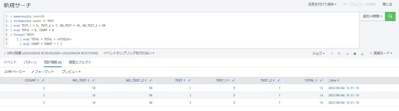Click TOTAL value 15 in third row
Viewport: 399px width, 111px height.
(321, 102)
